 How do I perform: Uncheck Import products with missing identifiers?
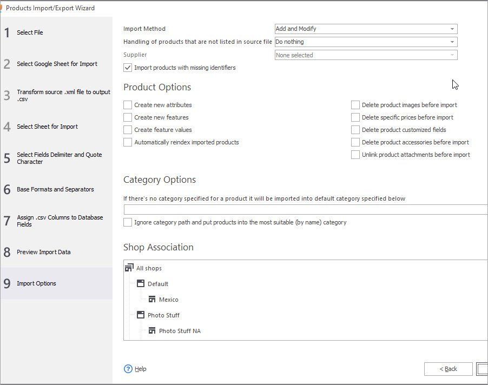point(128,68)
